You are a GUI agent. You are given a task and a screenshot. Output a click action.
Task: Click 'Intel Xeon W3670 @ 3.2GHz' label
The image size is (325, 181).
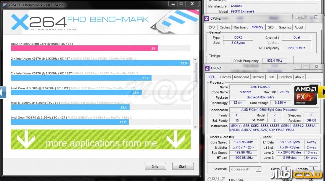pyautogui.click(x=39, y=117)
